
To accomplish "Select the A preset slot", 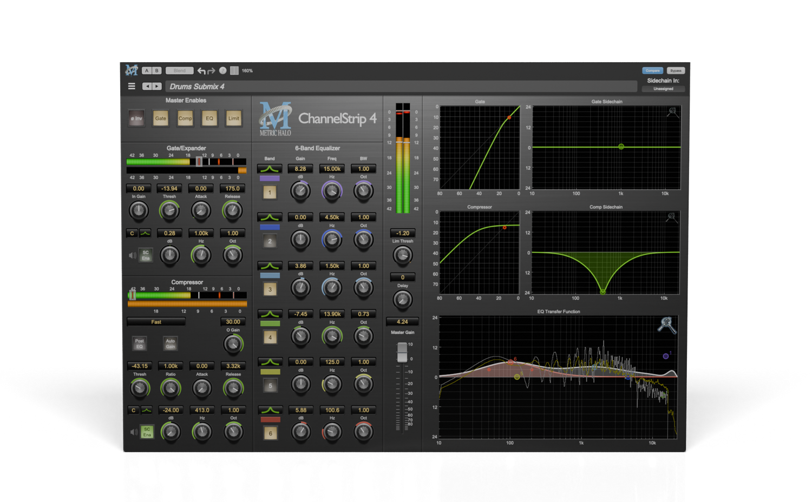I will (x=146, y=71).
